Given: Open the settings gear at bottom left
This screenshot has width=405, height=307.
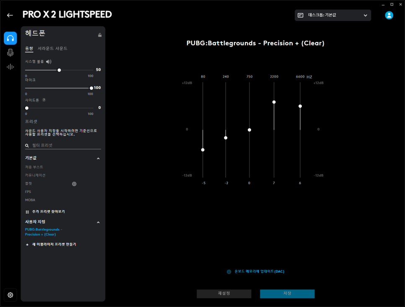Looking at the screenshot, I should click(x=10, y=295).
